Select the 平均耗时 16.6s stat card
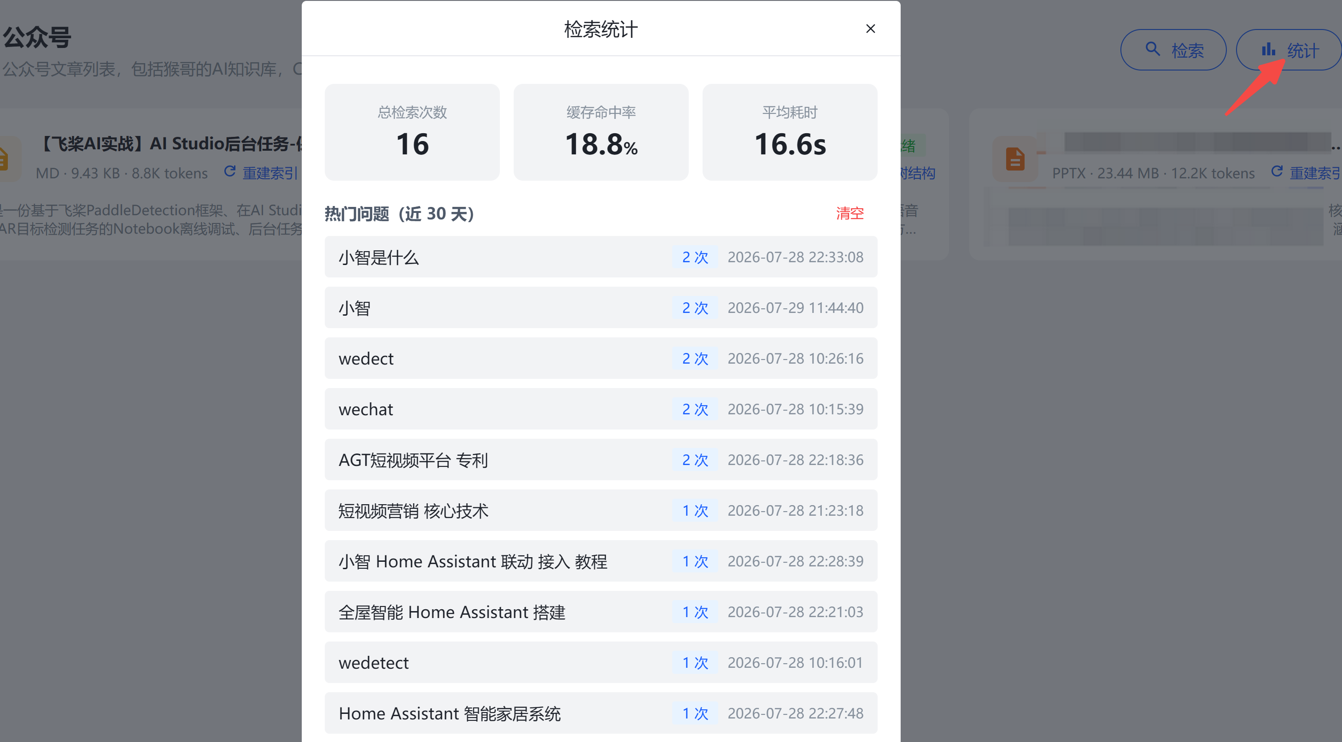The height and width of the screenshot is (742, 1342). 790,132
